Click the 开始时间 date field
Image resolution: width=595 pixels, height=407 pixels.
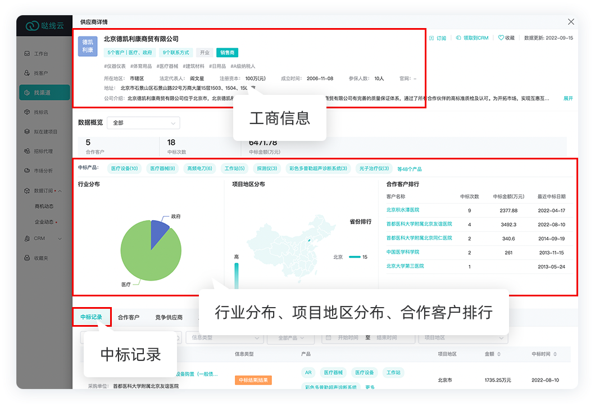[348, 337]
